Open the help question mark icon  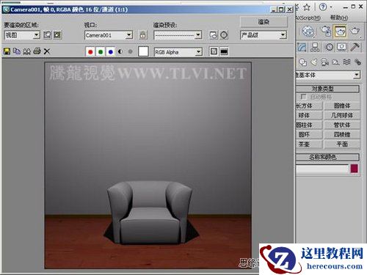coord(323,7)
